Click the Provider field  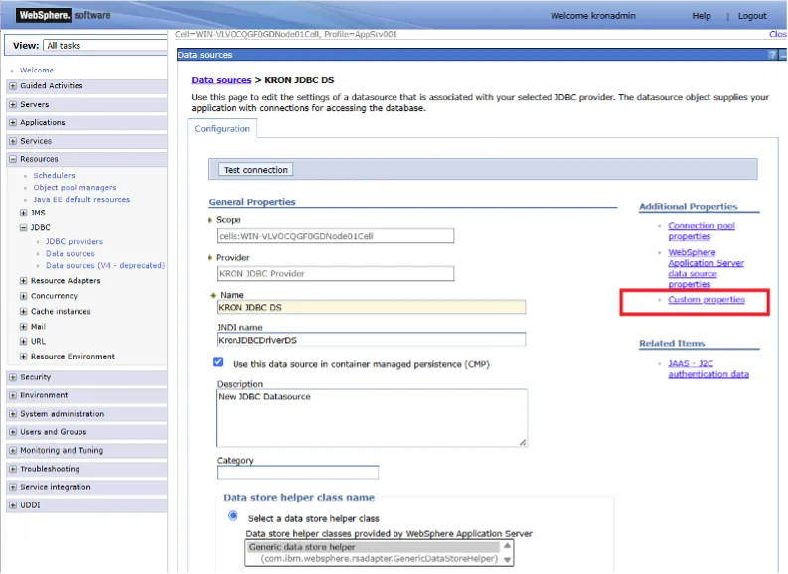(x=335, y=274)
